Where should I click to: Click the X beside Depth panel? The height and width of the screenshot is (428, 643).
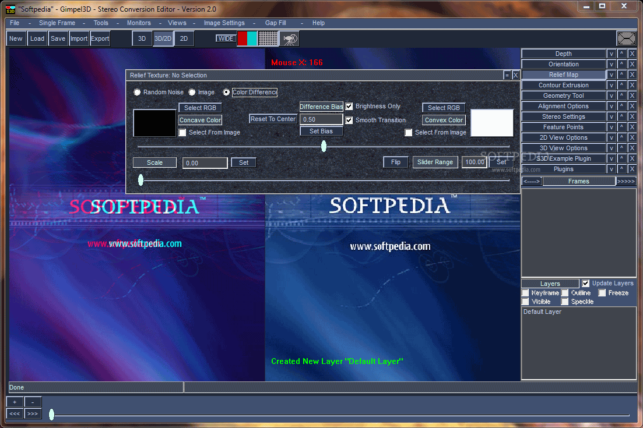tap(632, 54)
